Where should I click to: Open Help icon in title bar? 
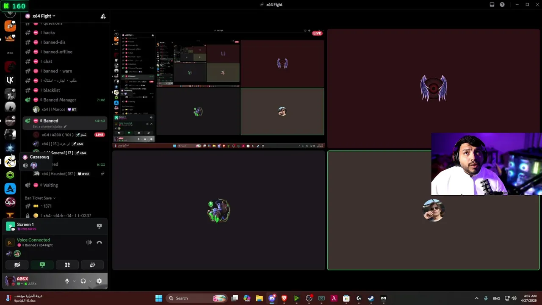502,5
